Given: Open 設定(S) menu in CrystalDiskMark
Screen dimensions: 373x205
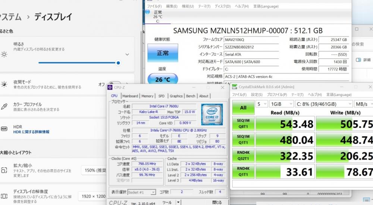Looking at the screenshot, I should point(257,94).
